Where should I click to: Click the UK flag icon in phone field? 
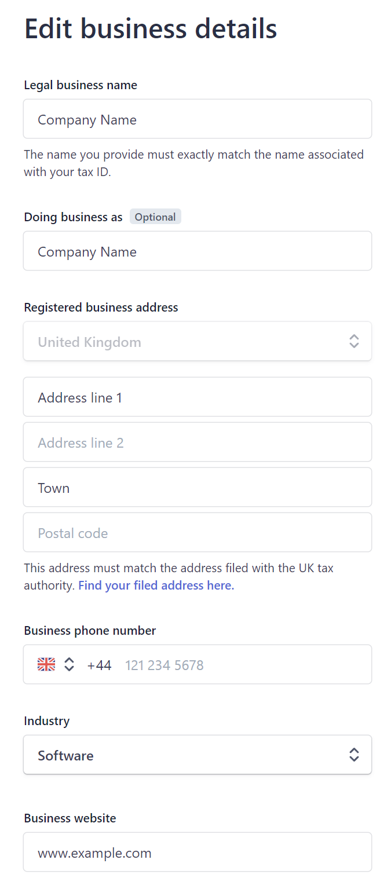(46, 664)
